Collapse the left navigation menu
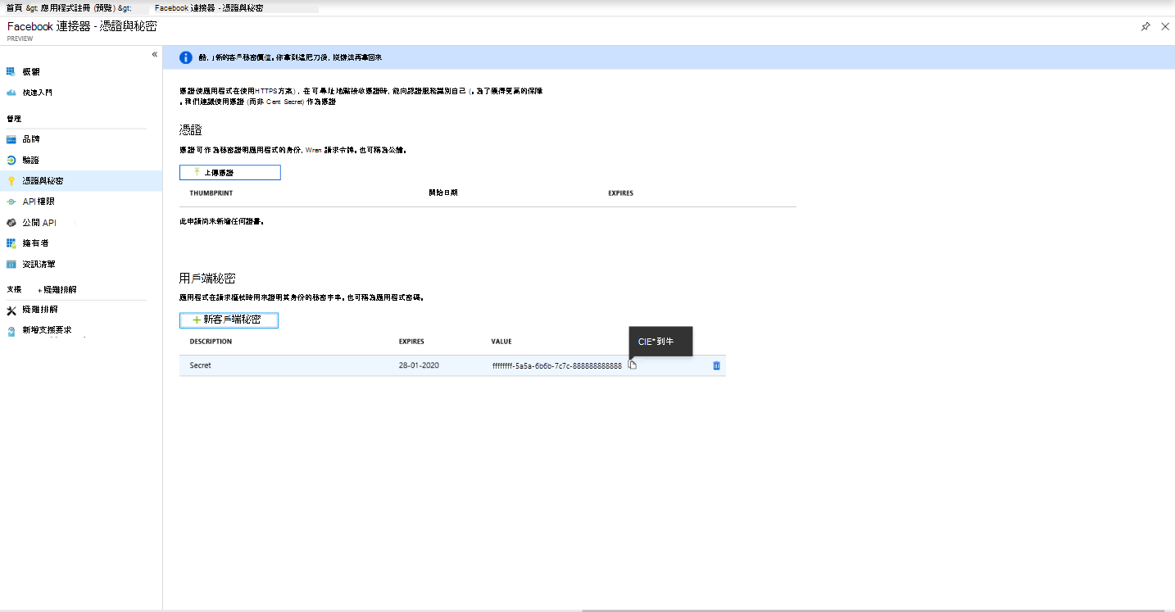 [155, 54]
